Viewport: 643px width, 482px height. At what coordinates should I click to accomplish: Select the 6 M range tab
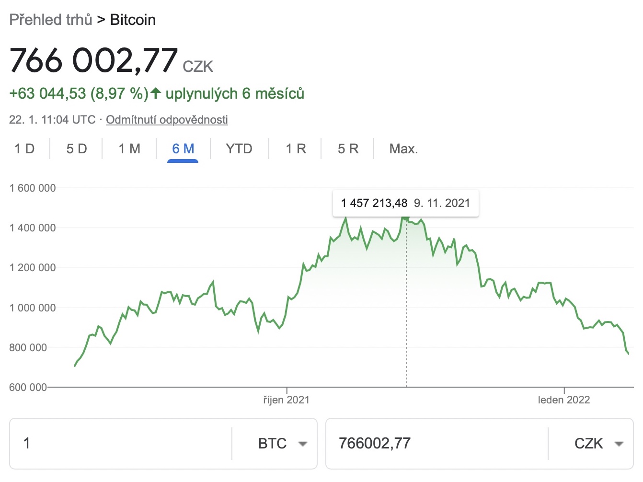coord(183,149)
